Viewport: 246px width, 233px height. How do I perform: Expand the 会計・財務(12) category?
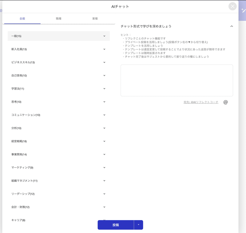(59, 207)
